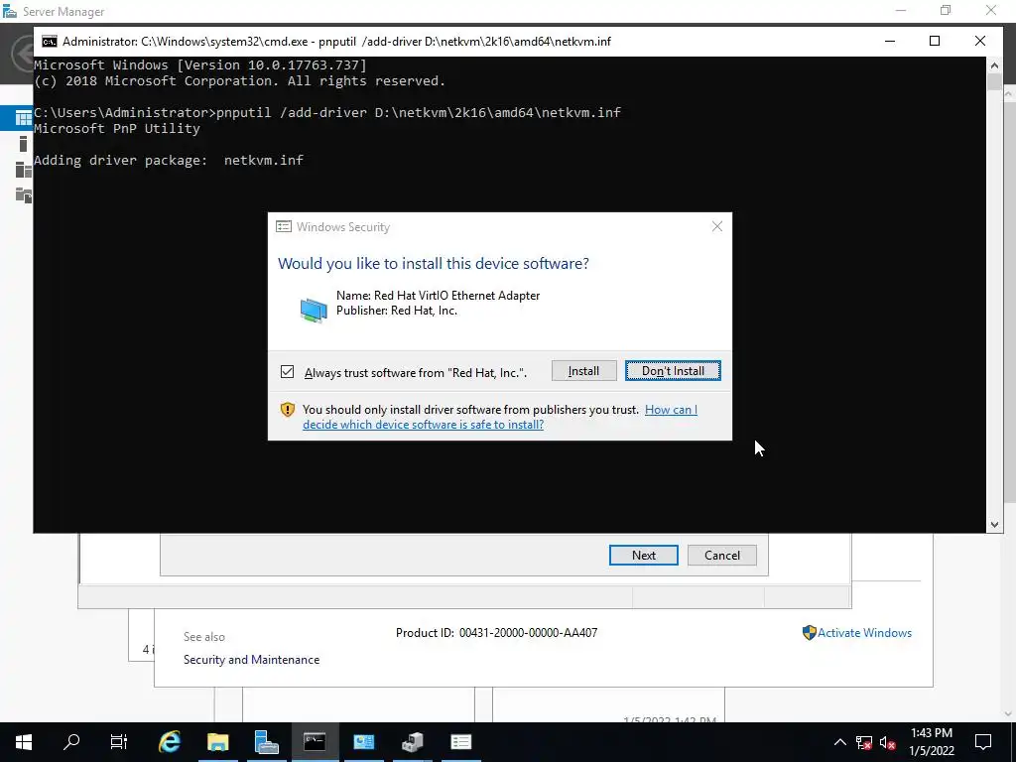Click the taskbar search icon
Image resolution: width=1016 pixels, height=762 pixels.
click(x=71, y=742)
